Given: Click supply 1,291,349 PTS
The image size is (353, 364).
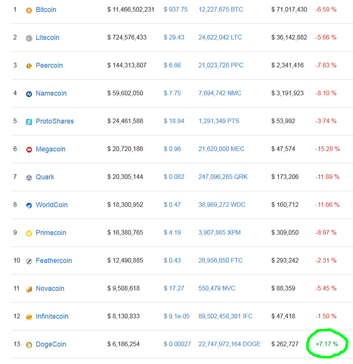Looking at the screenshot, I should 219,121.
